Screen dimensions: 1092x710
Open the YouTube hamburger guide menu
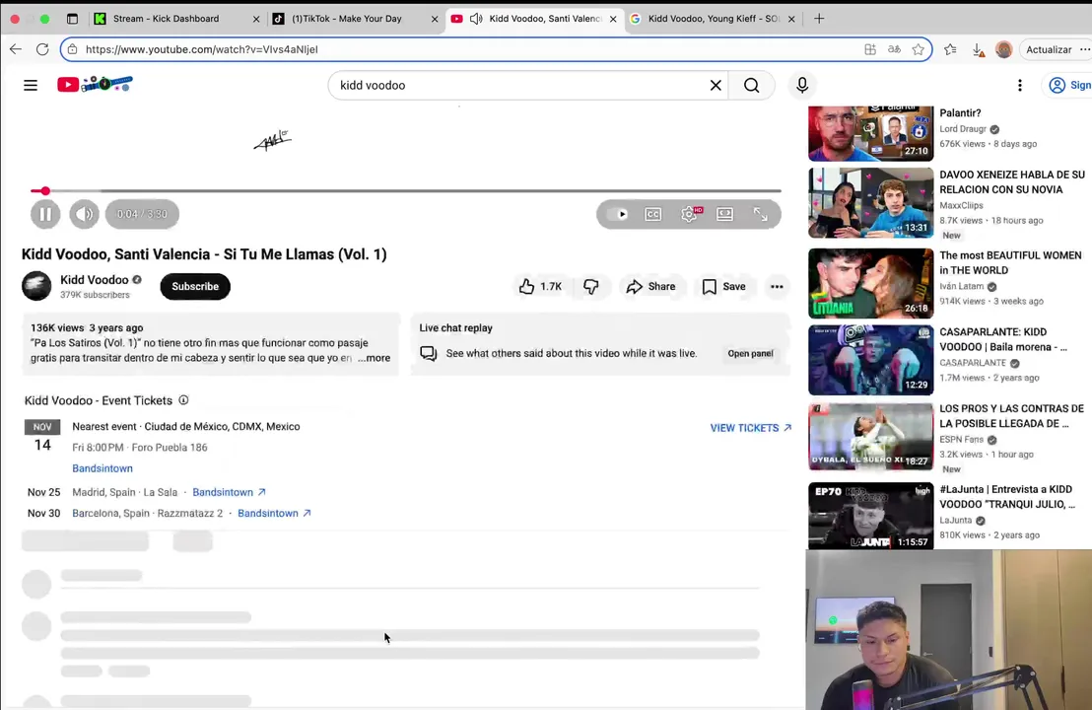pos(31,85)
